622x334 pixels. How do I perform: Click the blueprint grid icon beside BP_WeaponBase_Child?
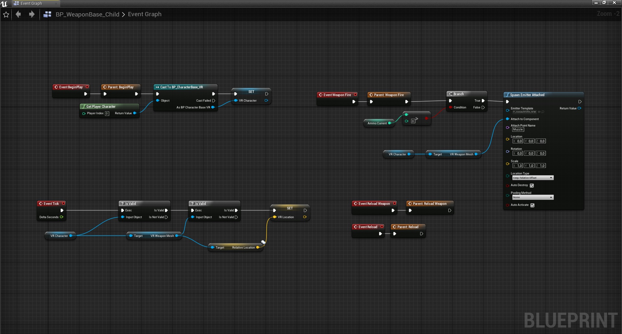(47, 14)
